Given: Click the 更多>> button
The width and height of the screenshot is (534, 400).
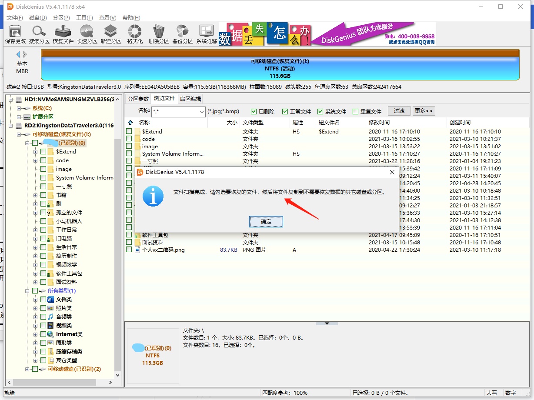Looking at the screenshot, I should (x=424, y=111).
